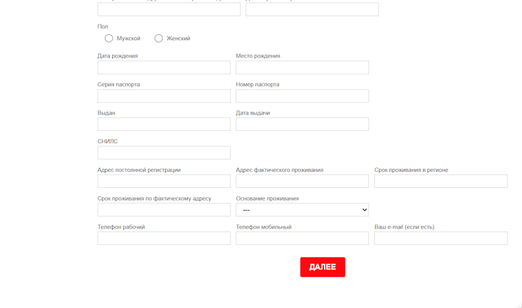Click the Дата рождения input field

pyautogui.click(x=164, y=67)
